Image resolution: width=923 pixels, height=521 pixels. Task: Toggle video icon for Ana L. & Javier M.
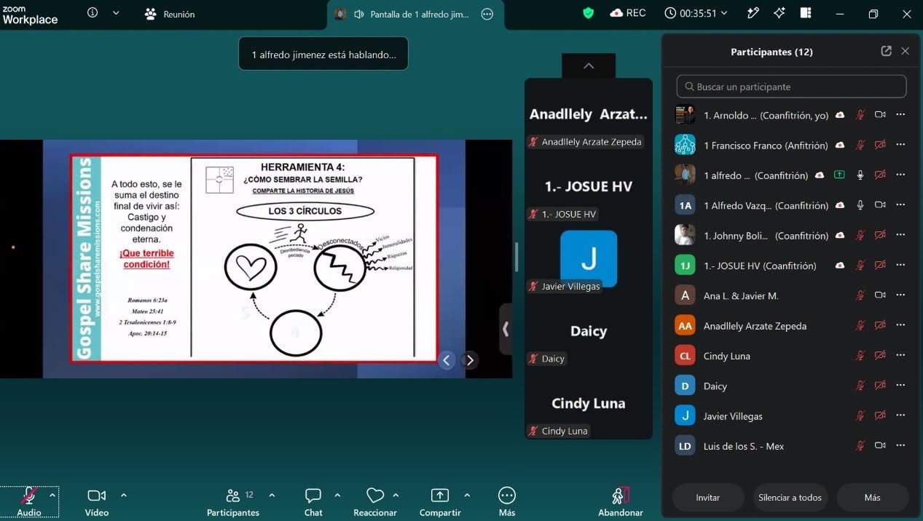(x=880, y=295)
